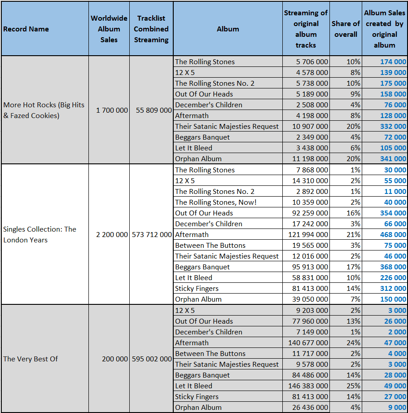Select the 2 200 000 sales cell

click(109, 234)
